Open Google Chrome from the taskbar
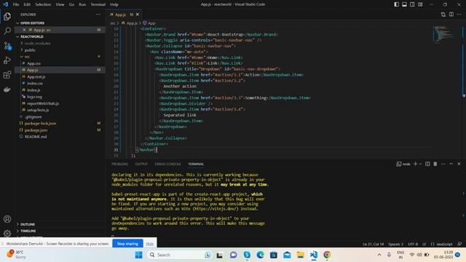Screen dimensions: 466x262 pyautogui.click(x=327, y=255)
